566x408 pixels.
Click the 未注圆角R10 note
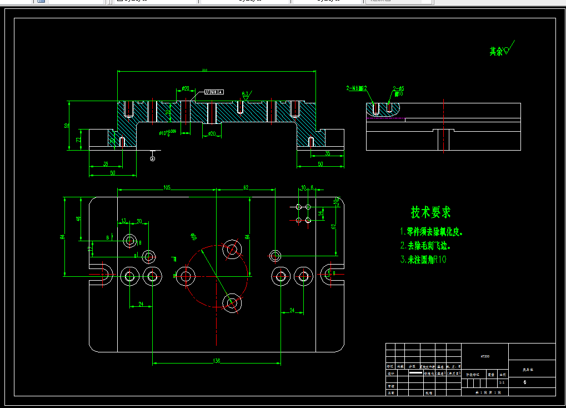pos(423,260)
